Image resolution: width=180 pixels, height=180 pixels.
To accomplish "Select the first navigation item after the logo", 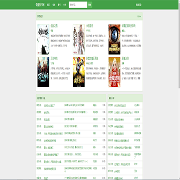I will (48, 4).
